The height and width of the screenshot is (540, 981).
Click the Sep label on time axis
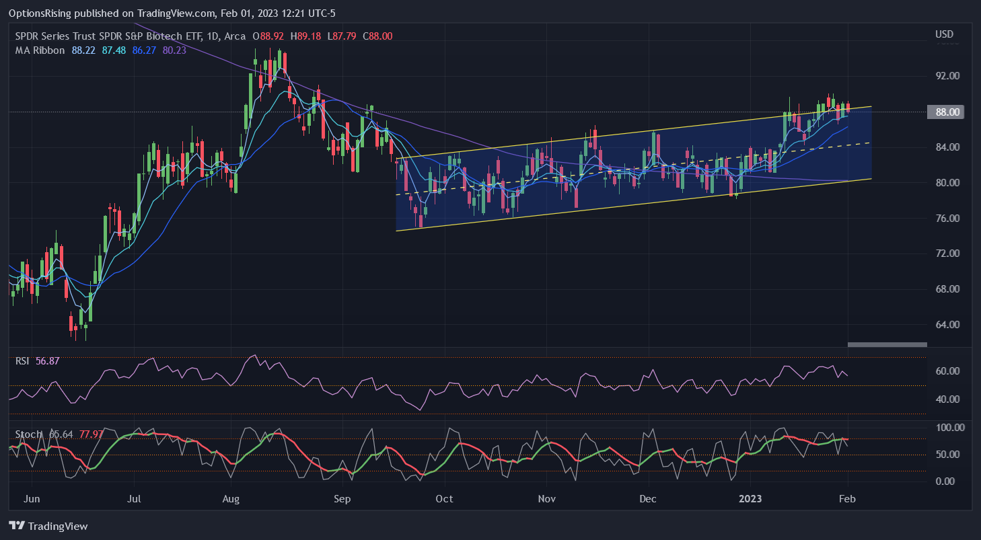342,499
